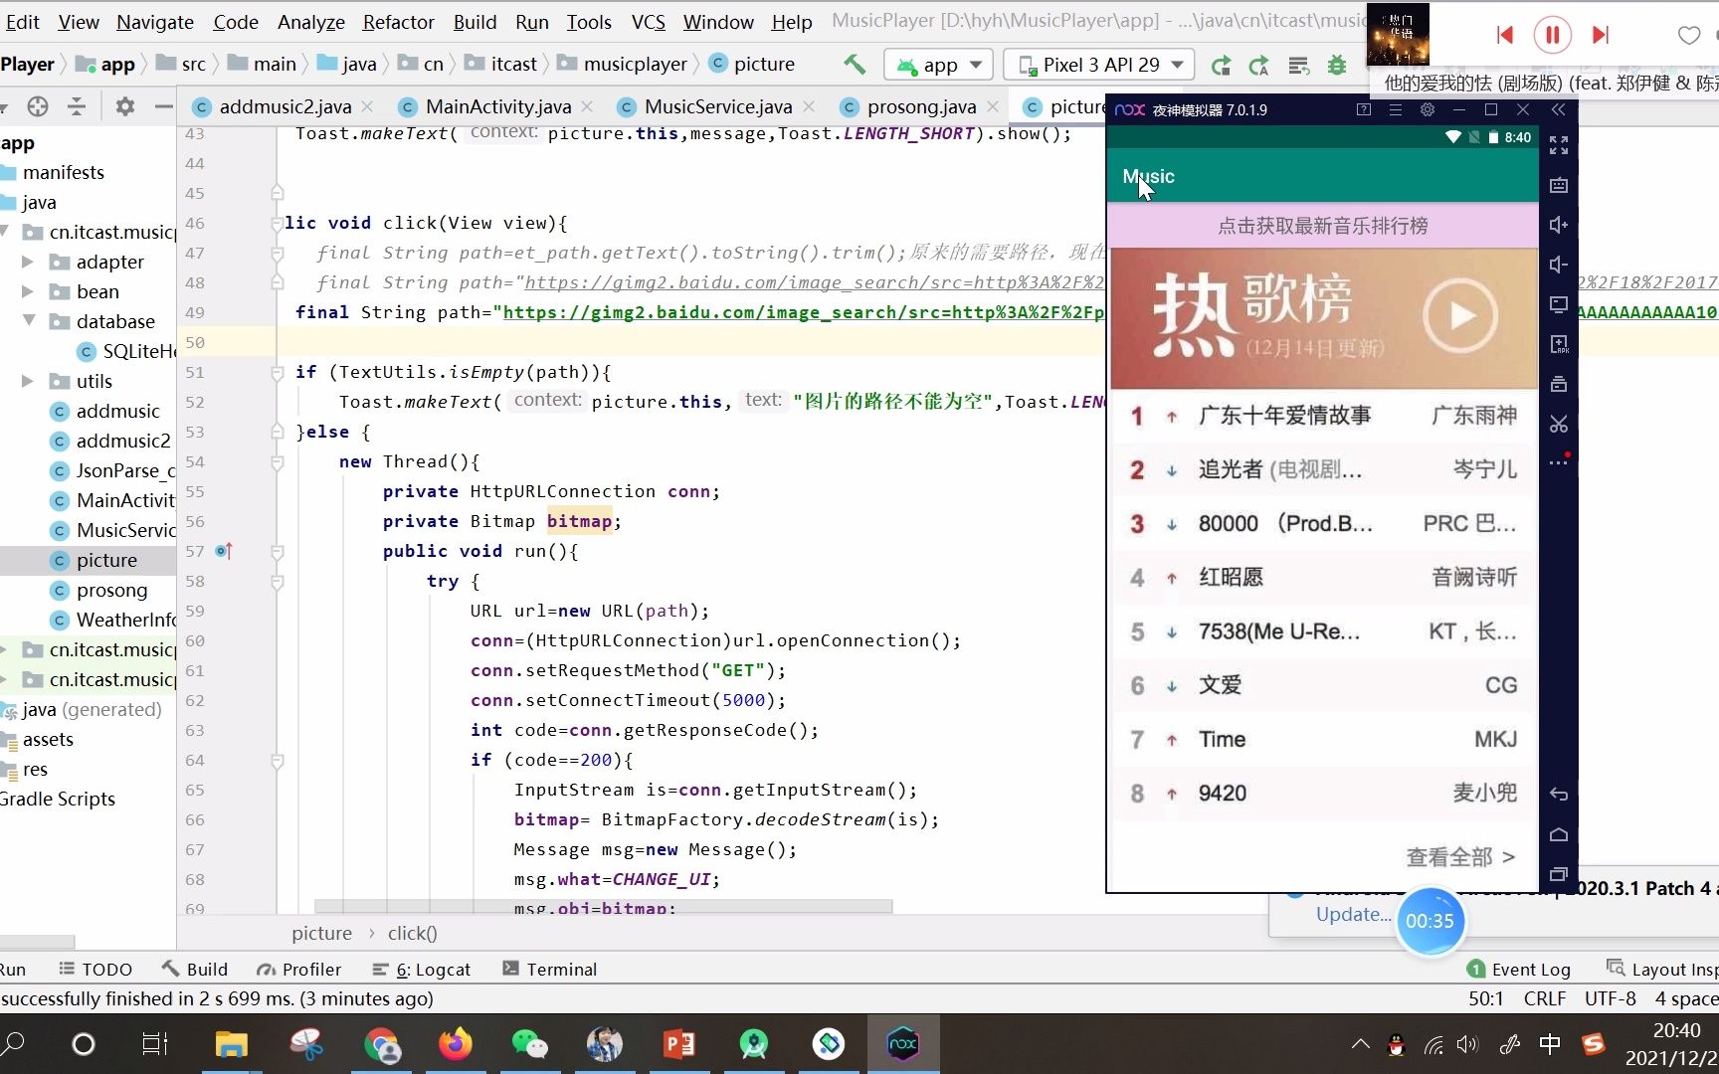Click the Apply Changes circular arrow icon
This screenshot has height=1074, width=1719.
(1221, 64)
